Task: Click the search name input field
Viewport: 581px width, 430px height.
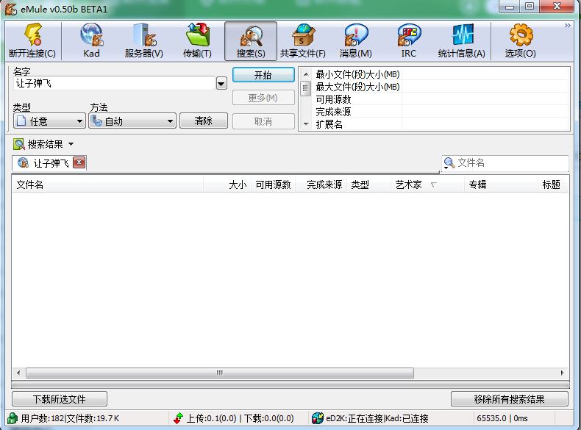Action: coord(114,83)
